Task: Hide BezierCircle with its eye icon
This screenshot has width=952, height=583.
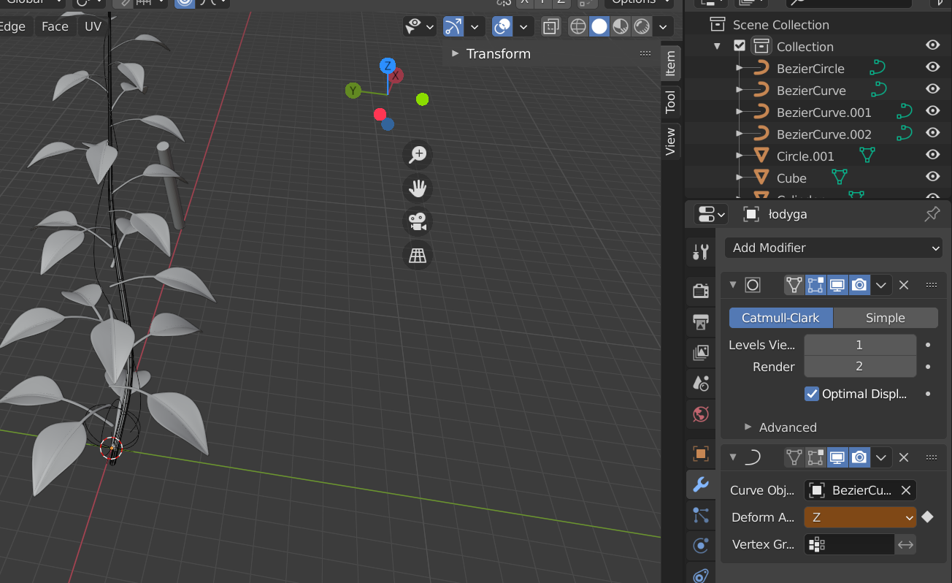Action: pos(932,68)
